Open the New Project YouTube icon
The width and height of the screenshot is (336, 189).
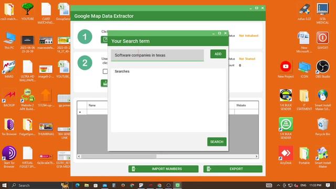(286, 69)
